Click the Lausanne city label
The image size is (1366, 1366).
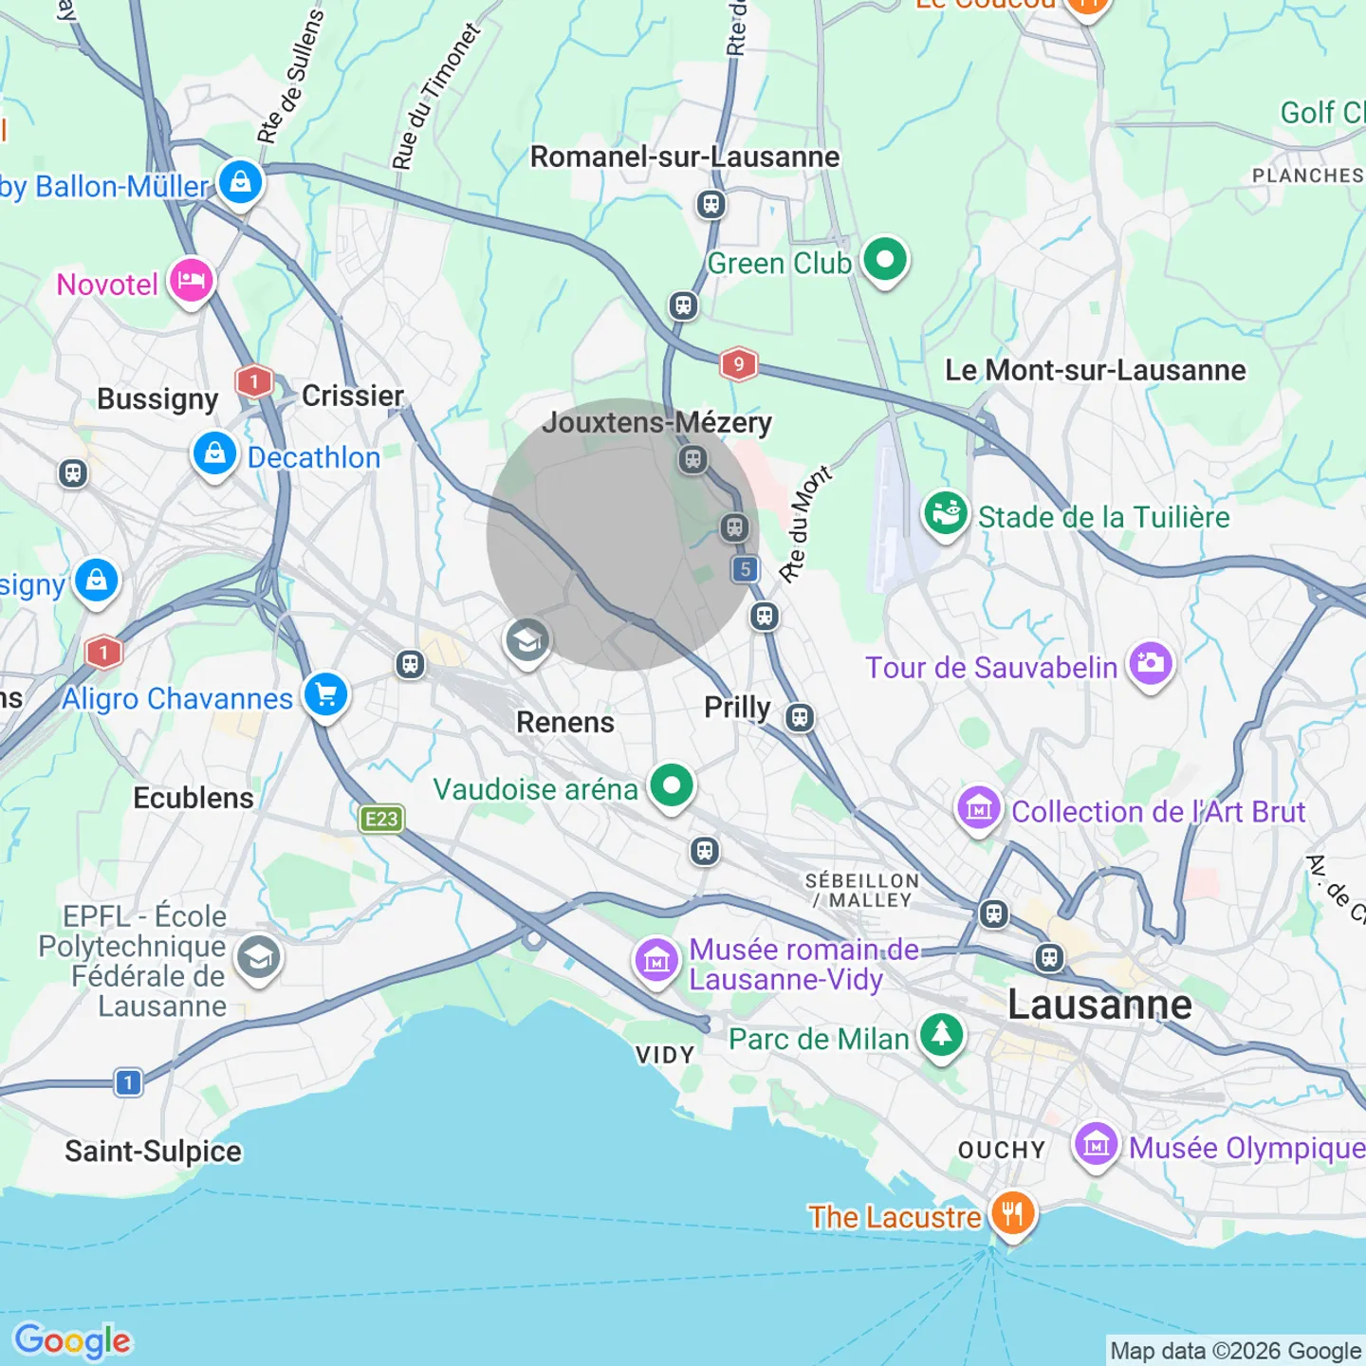[1099, 1004]
